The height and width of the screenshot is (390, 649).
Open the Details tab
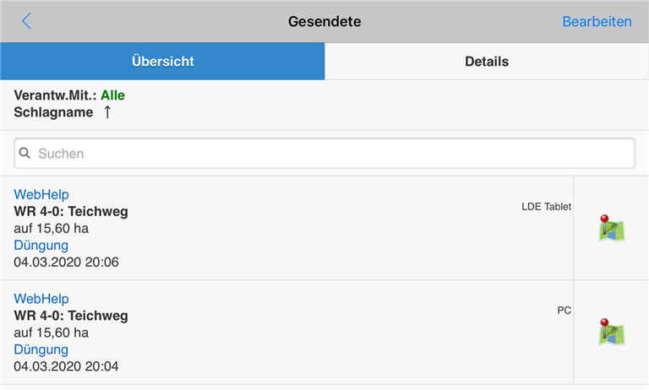click(487, 62)
